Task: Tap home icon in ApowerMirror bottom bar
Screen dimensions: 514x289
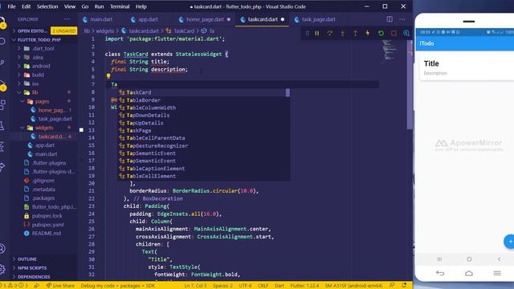Action: (x=469, y=273)
